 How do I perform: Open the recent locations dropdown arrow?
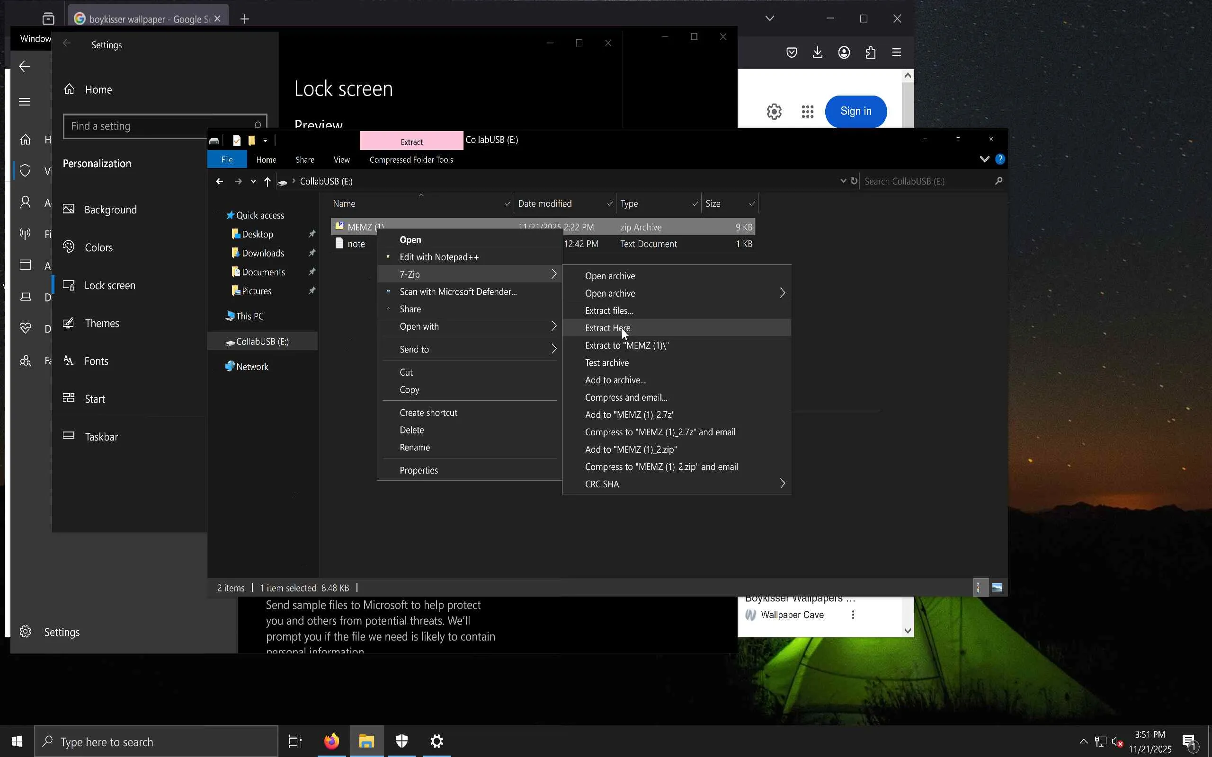point(253,182)
